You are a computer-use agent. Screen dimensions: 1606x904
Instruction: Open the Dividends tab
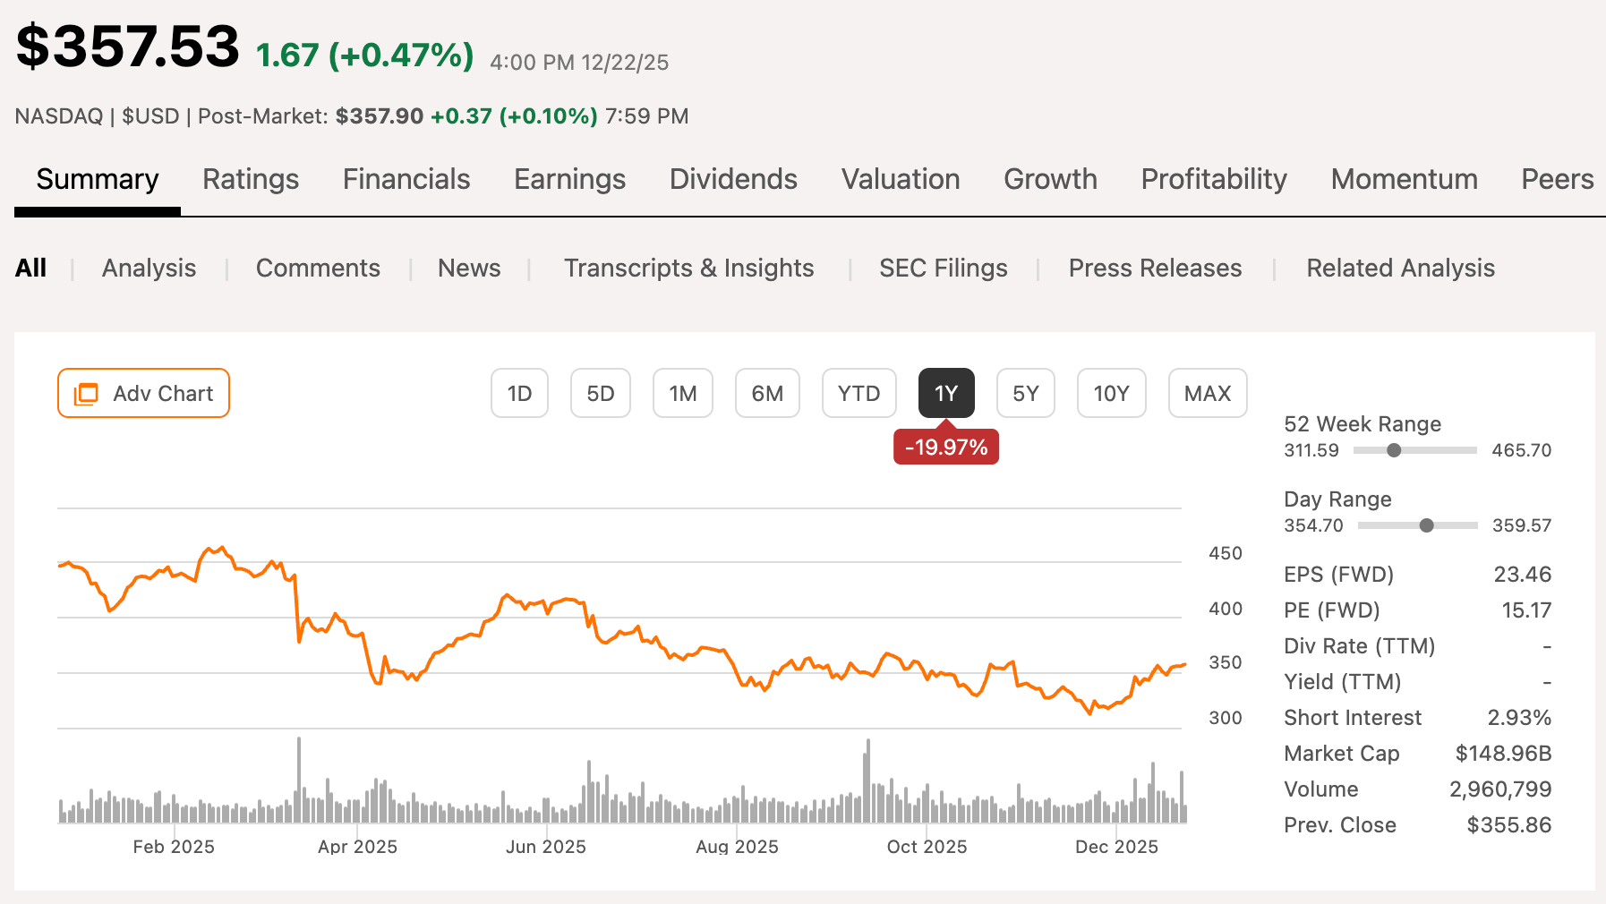click(x=732, y=179)
